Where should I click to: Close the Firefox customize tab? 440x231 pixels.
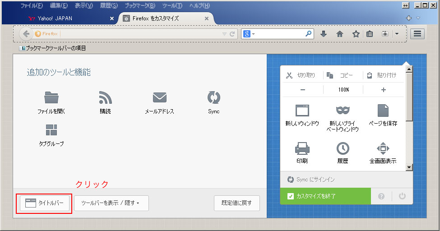(x=207, y=18)
